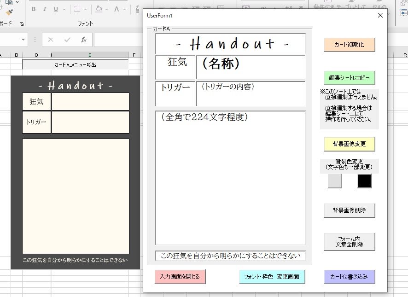Click the Copy icon in the clipboard group
408x297 pixels.
[9, 2]
